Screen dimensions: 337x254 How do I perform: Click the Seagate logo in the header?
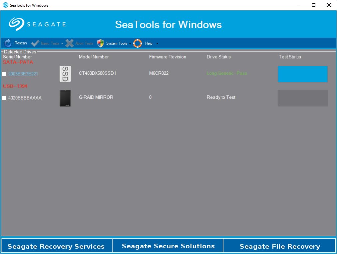click(x=37, y=24)
